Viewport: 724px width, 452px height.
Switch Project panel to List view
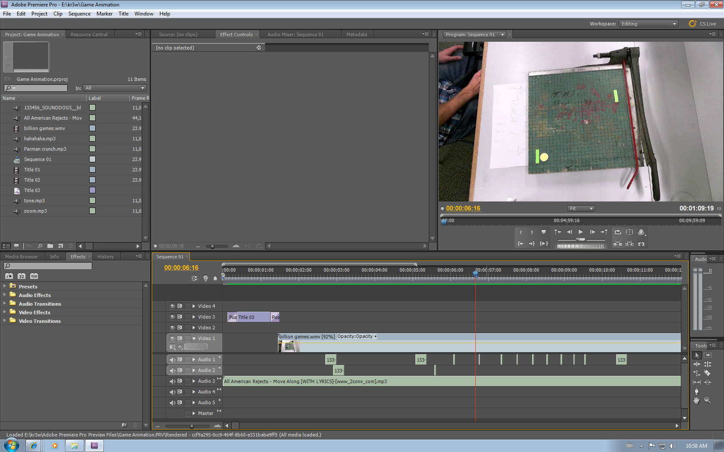pos(6,246)
